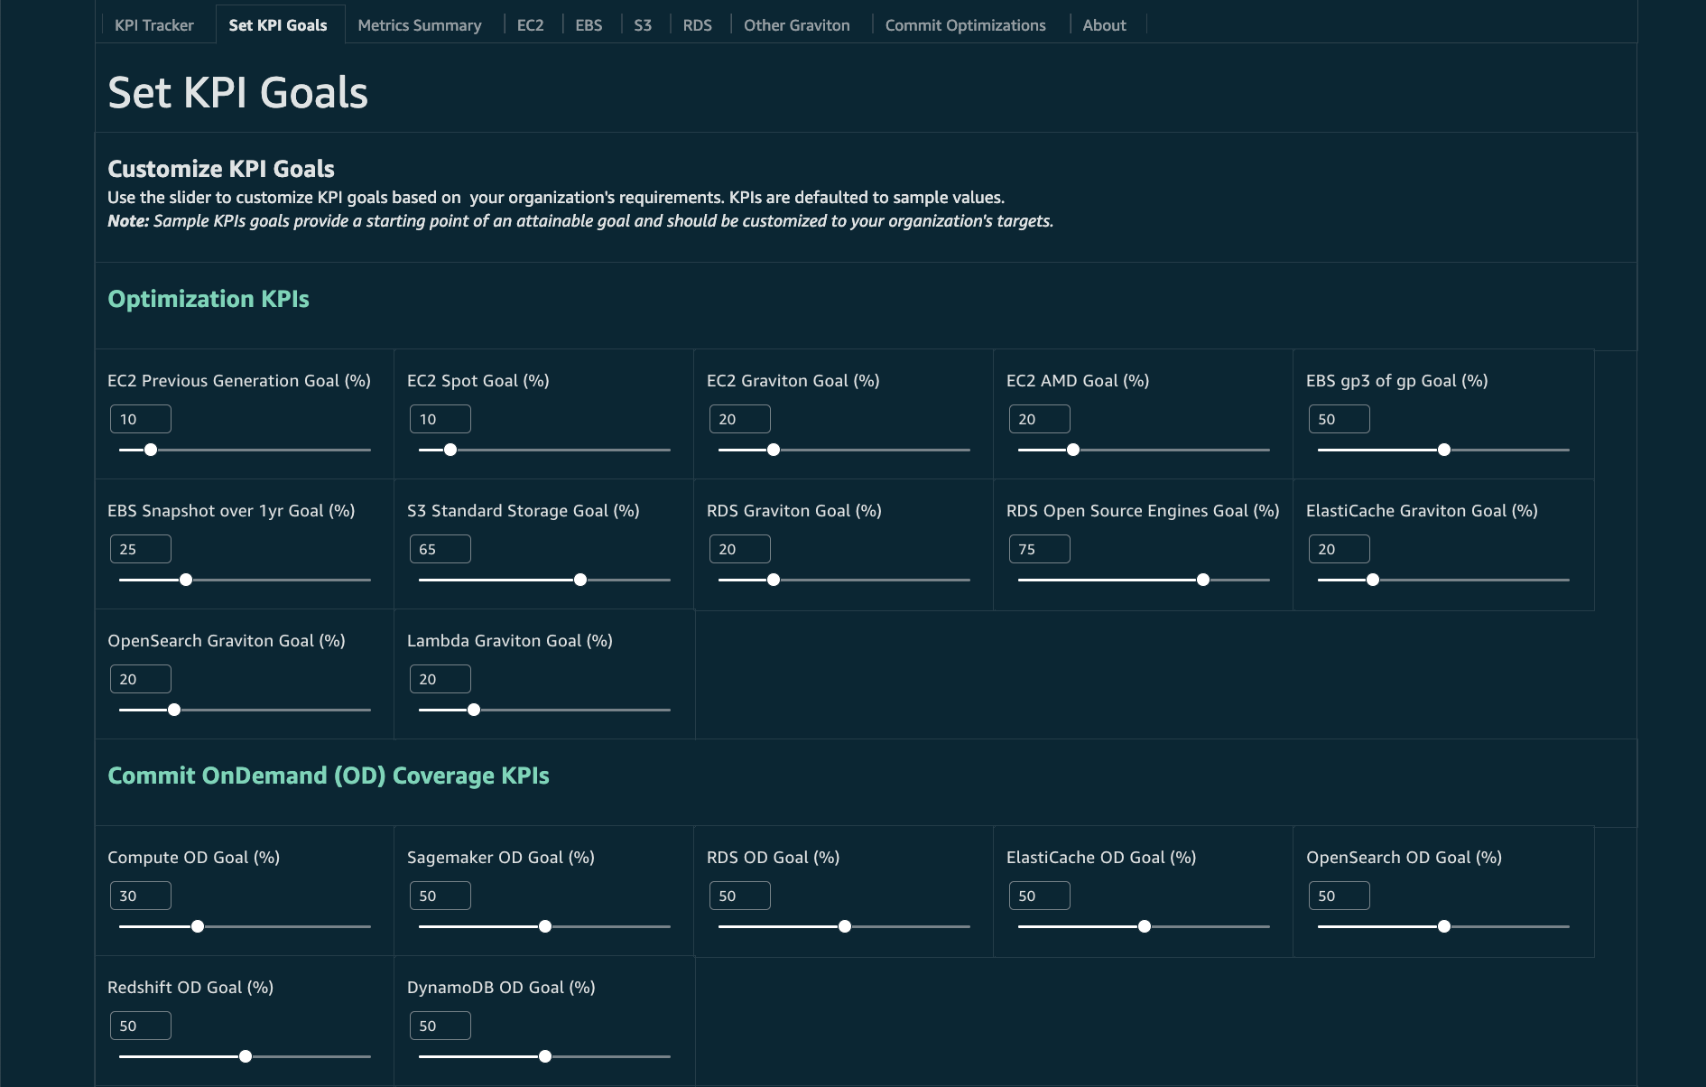This screenshot has height=1087, width=1706.
Task: Click RDS OD Goal value field
Action: pyautogui.click(x=740, y=896)
